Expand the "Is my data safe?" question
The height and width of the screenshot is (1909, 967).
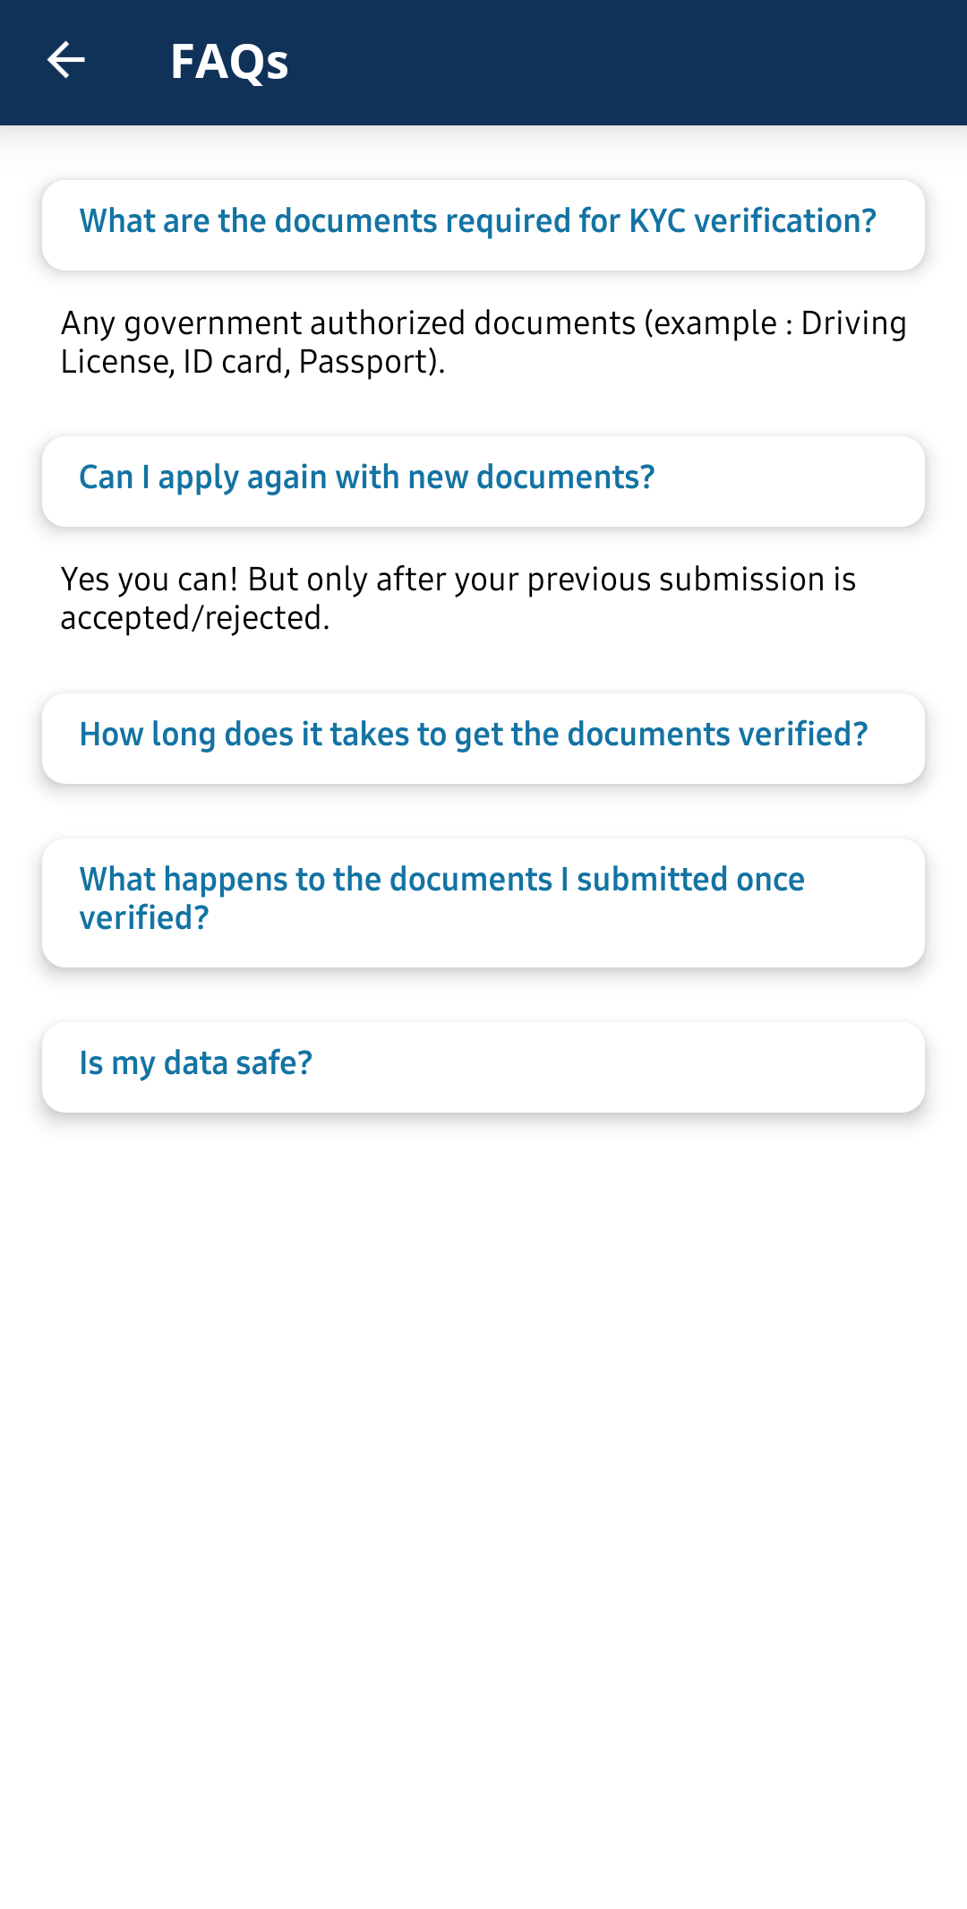point(483,1066)
